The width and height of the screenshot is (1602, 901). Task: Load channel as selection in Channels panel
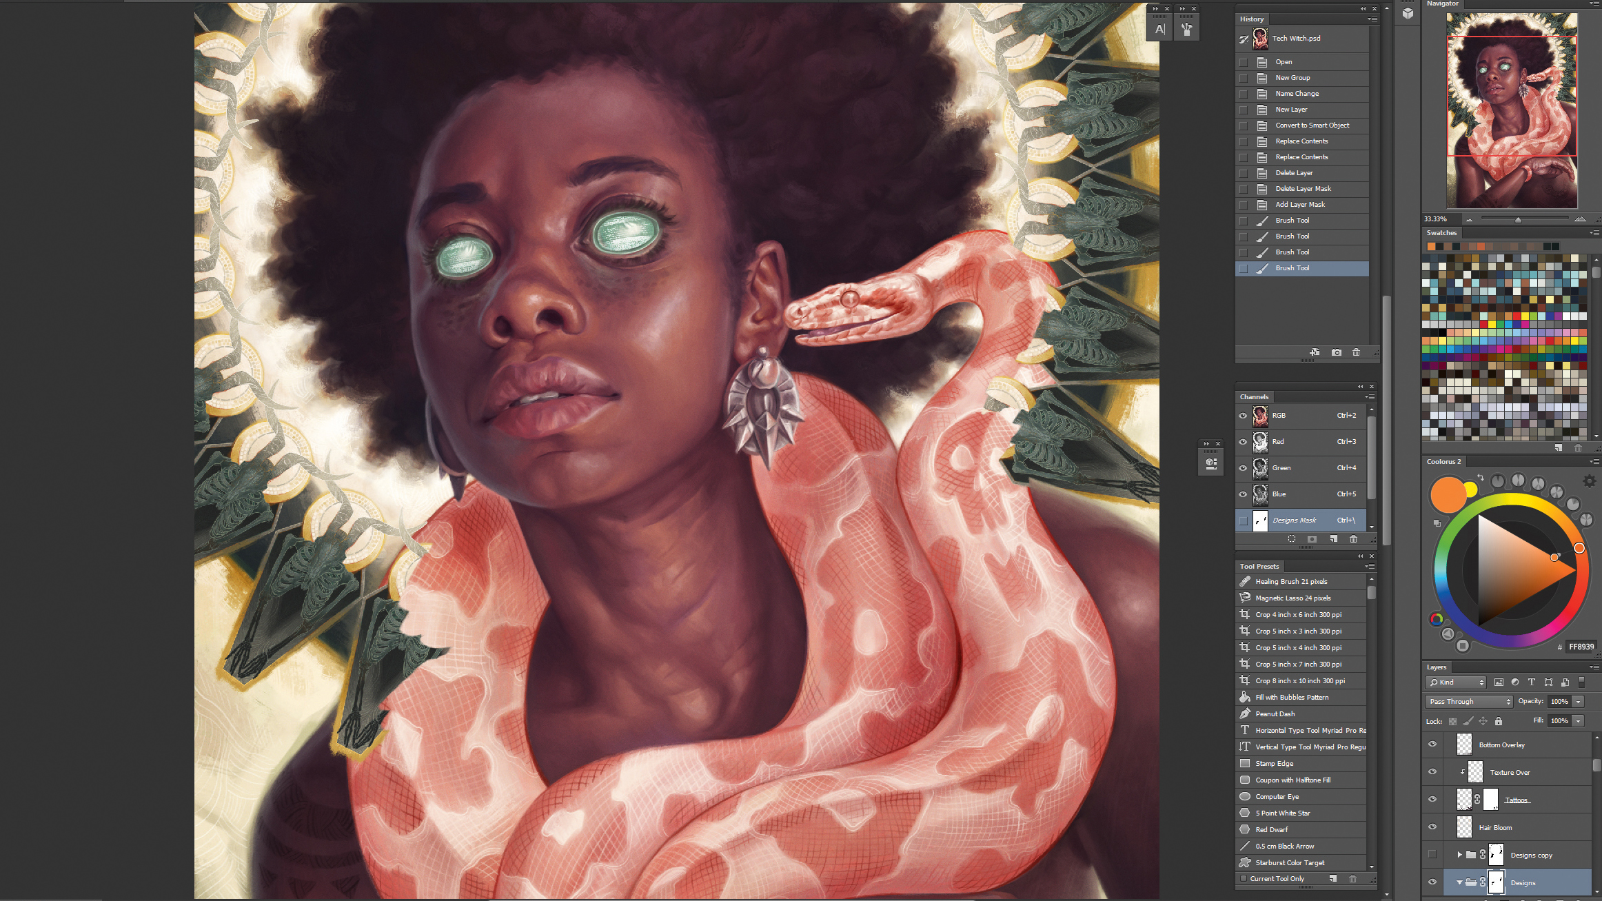(x=1292, y=539)
